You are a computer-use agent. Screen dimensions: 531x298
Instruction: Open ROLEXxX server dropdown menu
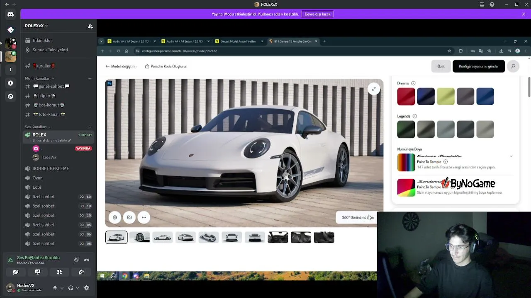pyautogui.click(x=37, y=26)
